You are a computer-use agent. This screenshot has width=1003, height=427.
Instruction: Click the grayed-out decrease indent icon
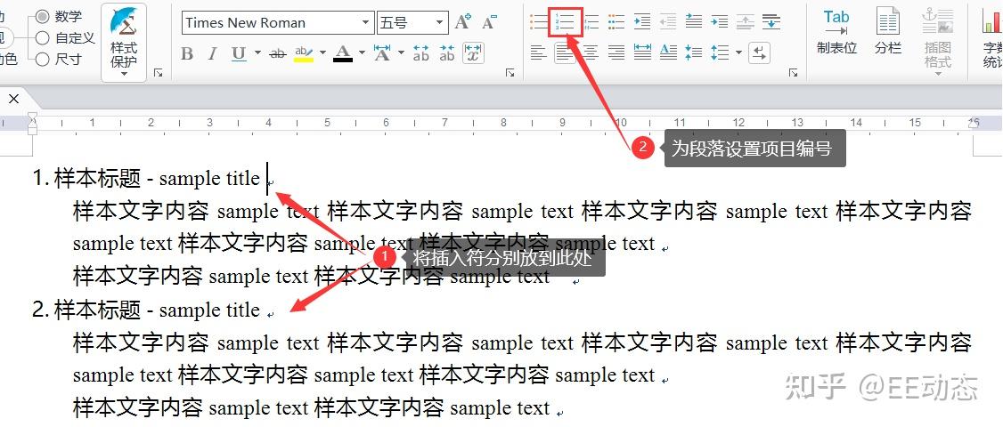668,22
